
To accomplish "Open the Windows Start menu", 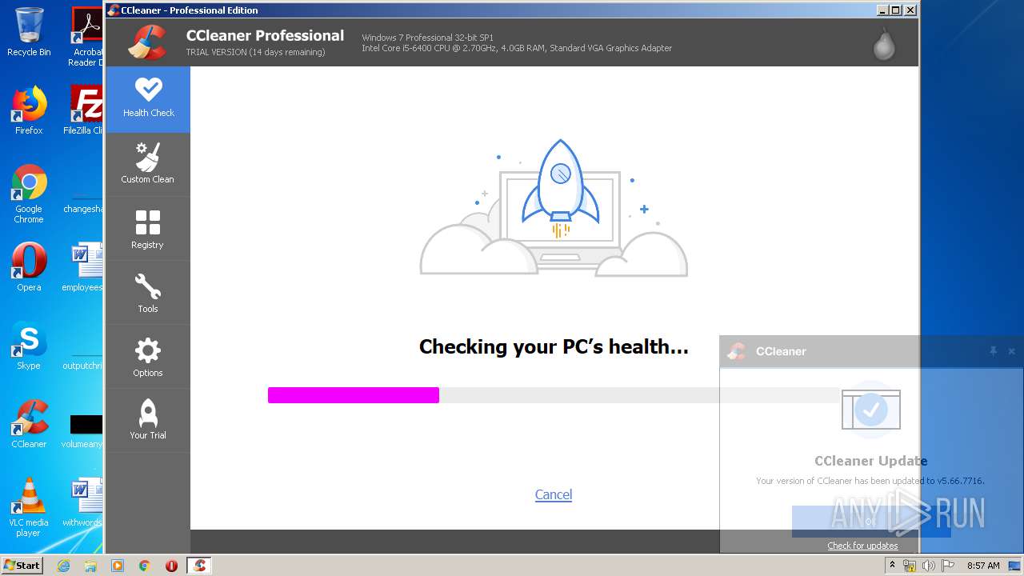I will pos(22,565).
